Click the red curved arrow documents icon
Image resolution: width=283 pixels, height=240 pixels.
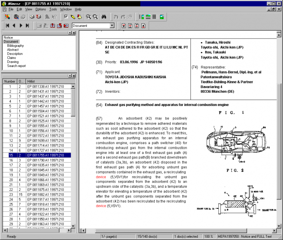coord(59,26)
